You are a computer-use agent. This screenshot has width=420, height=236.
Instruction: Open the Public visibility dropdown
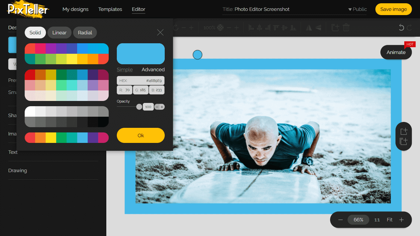point(357,9)
